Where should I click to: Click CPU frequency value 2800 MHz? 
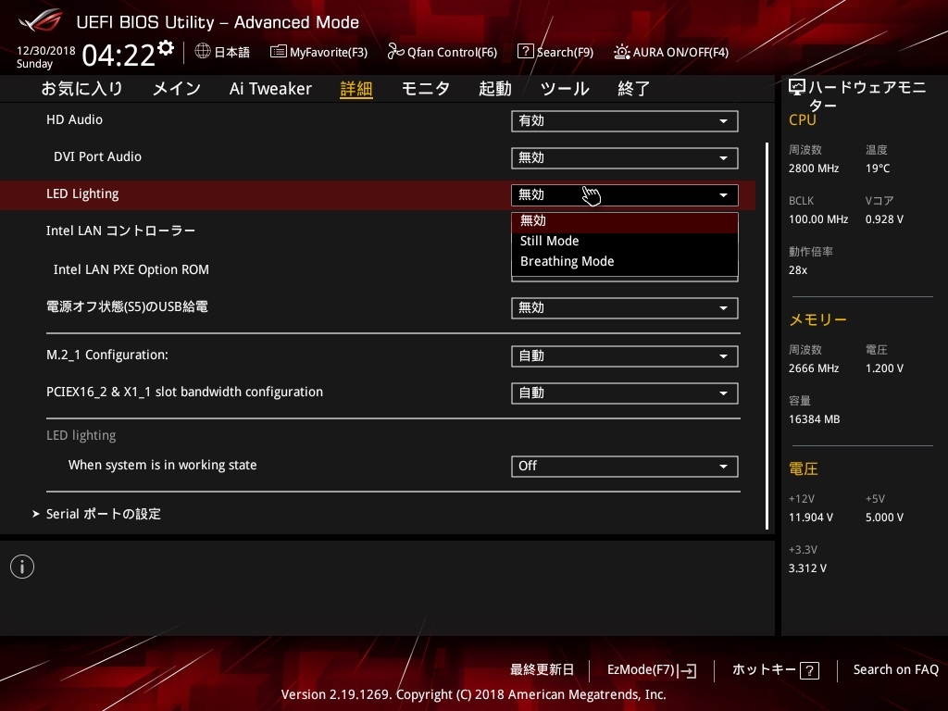coord(814,168)
